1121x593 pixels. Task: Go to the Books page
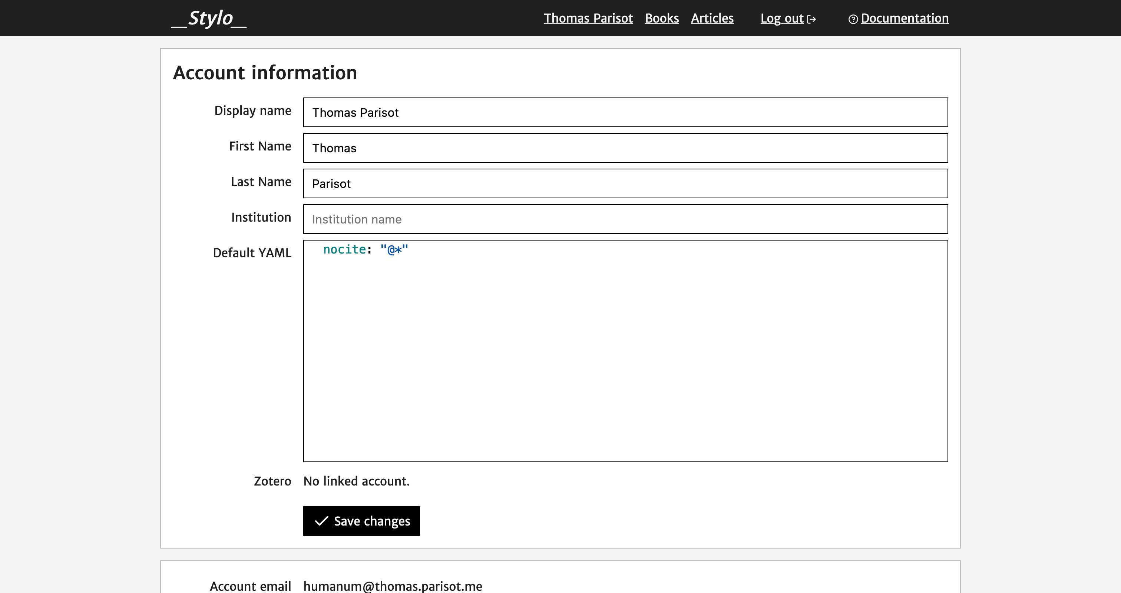pyautogui.click(x=661, y=18)
